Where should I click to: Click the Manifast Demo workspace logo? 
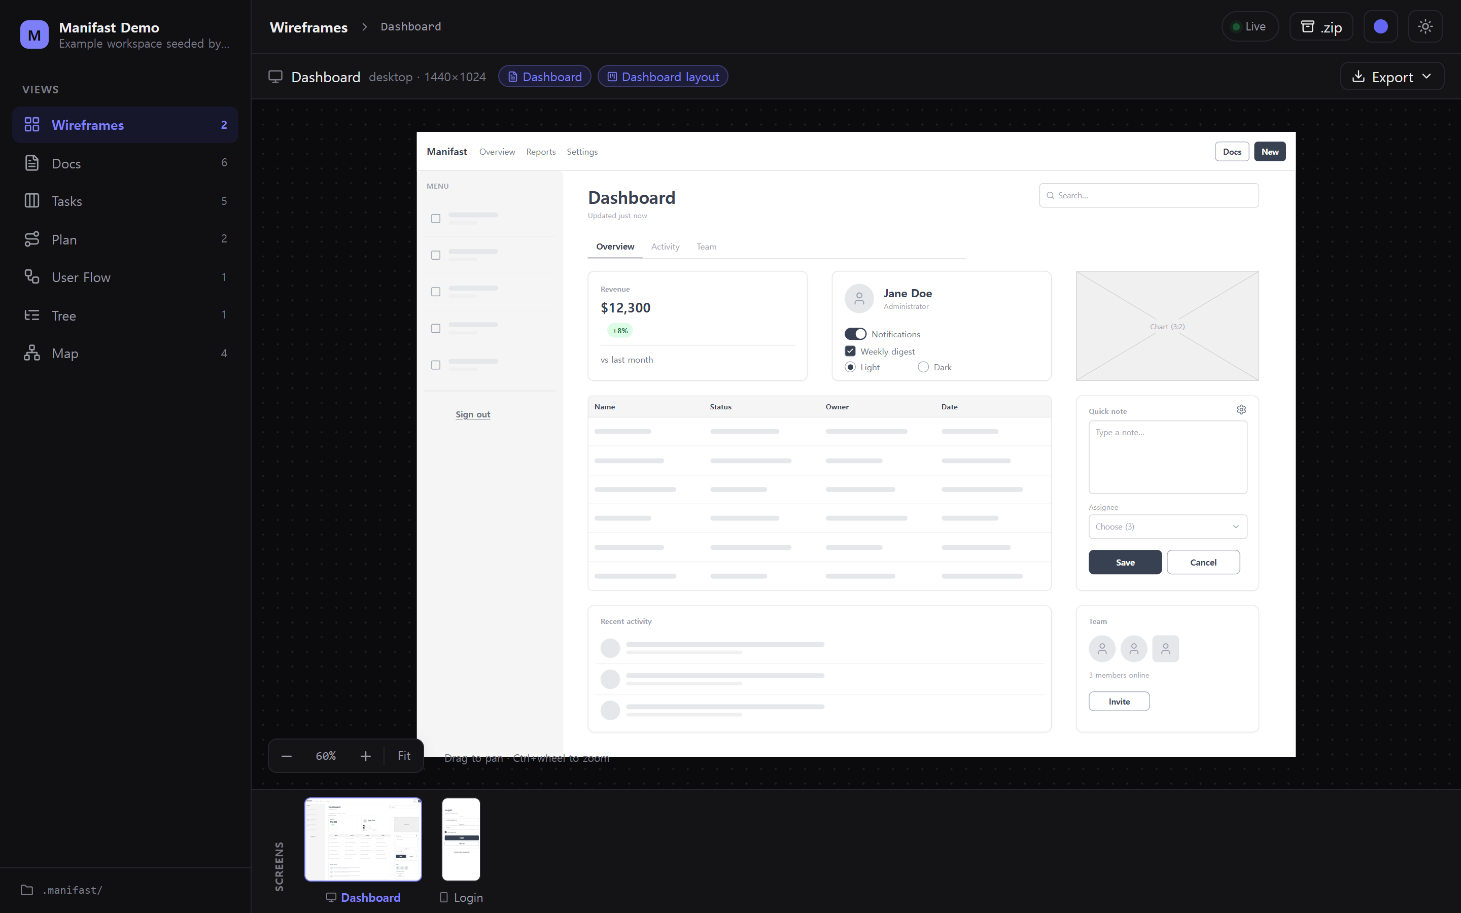click(x=34, y=34)
